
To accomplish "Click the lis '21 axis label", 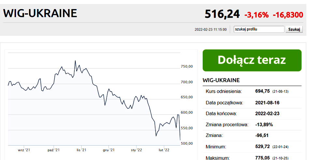I will point(81,150).
